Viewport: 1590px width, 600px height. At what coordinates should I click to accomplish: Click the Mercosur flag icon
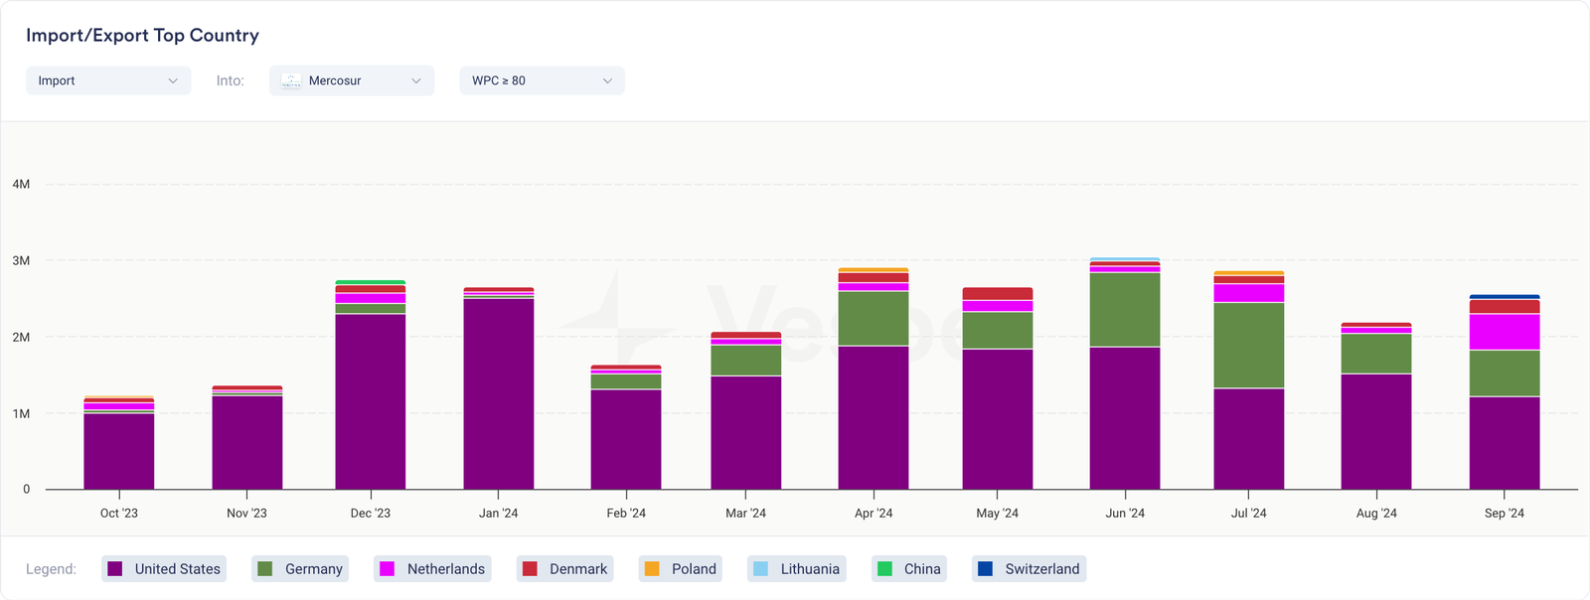click(x=291, y=80)
